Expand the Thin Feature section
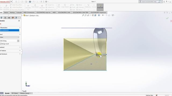The height and width of the screenshot is (96, 172). point(20,51)
